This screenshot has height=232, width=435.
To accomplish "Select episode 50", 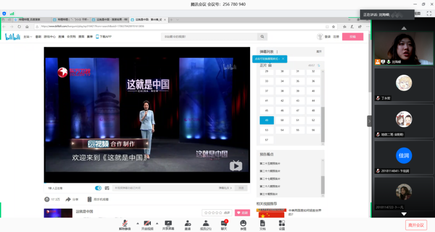I will point(282,120).
